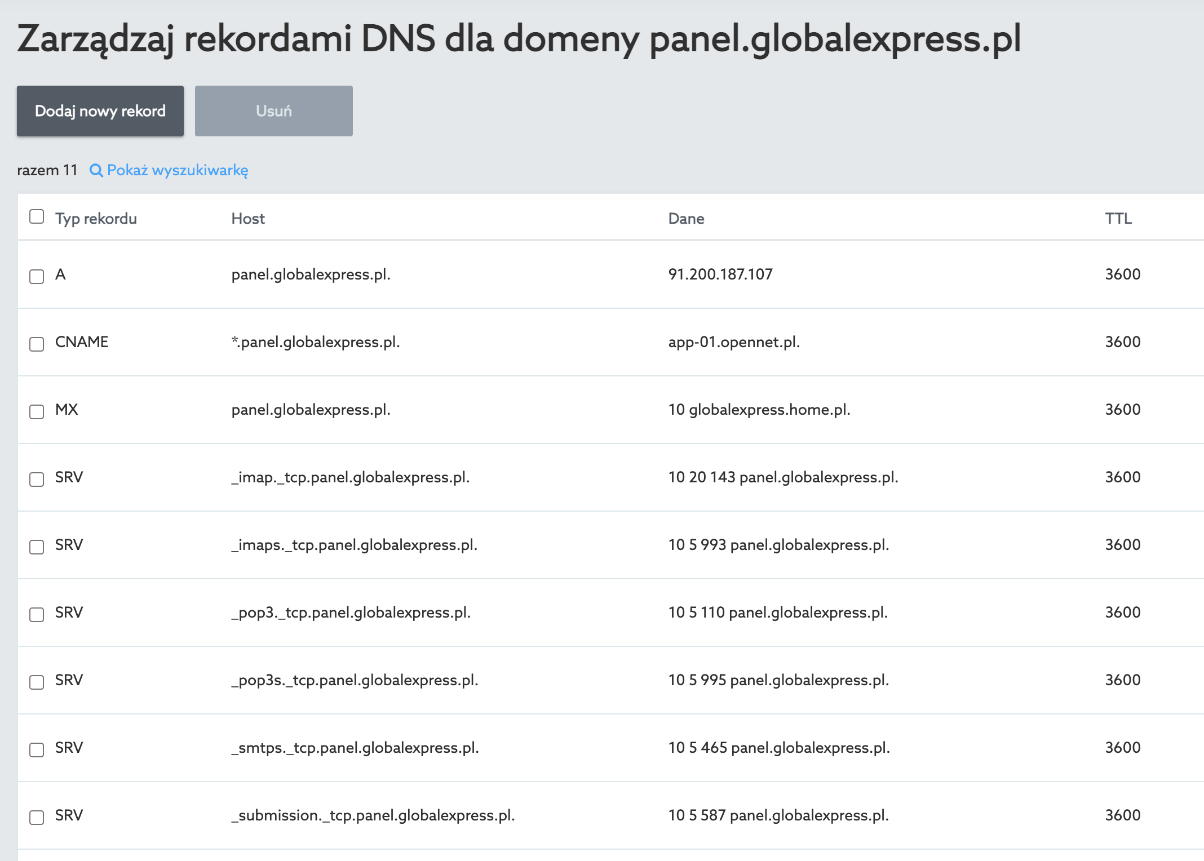Click 10 5 587 panel.globalexpress.pl. data
The width and height of the screenshot is (1204, 861).
(x=778, y=815)
